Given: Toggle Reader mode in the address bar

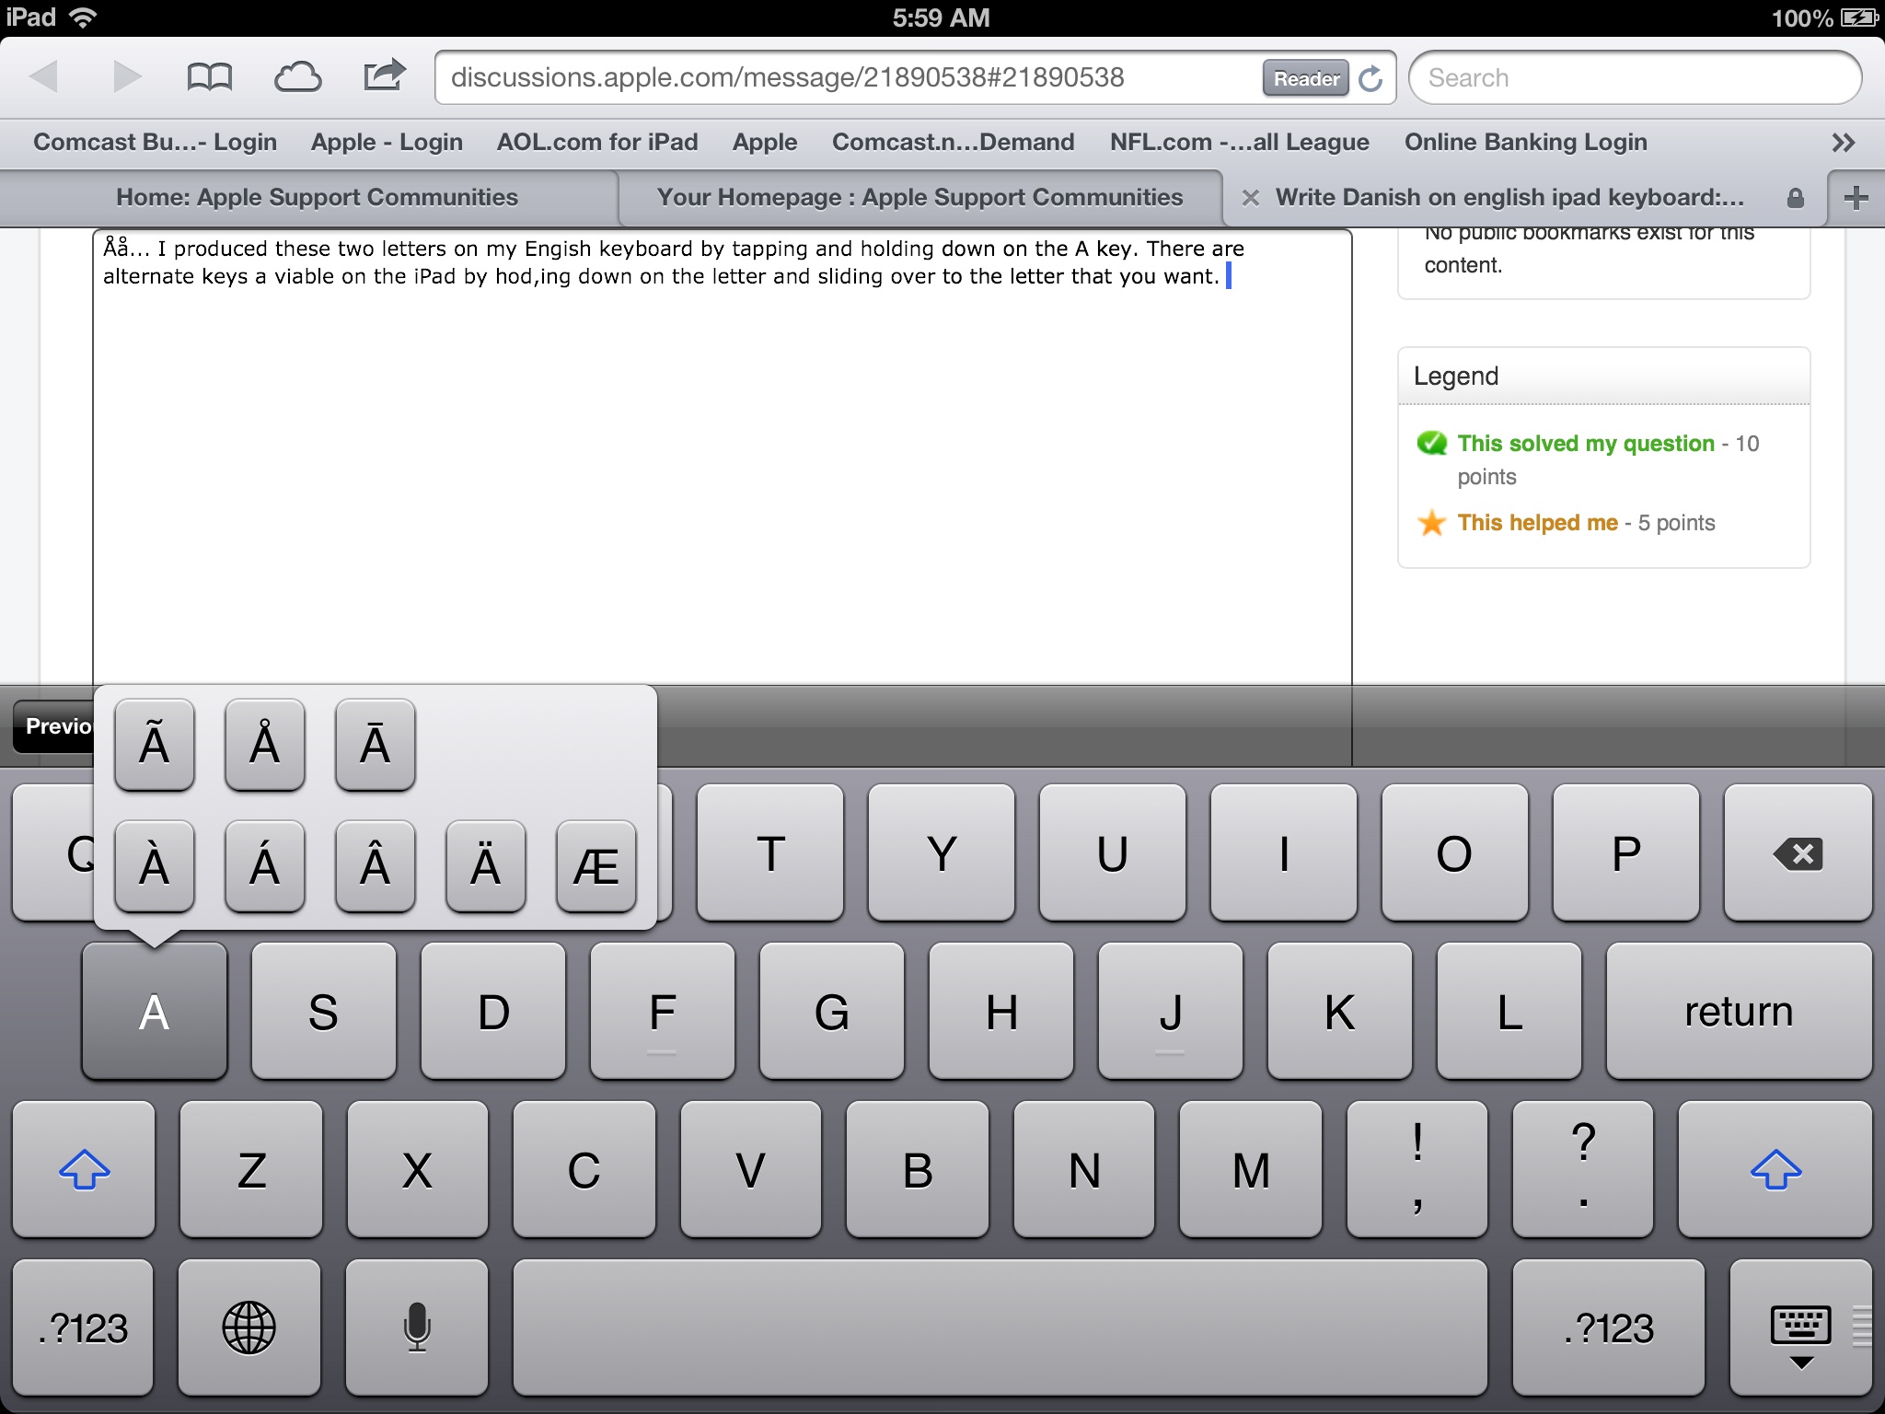Looking at the screenshot, I should pyautogui.click(x=1304, y=78).
